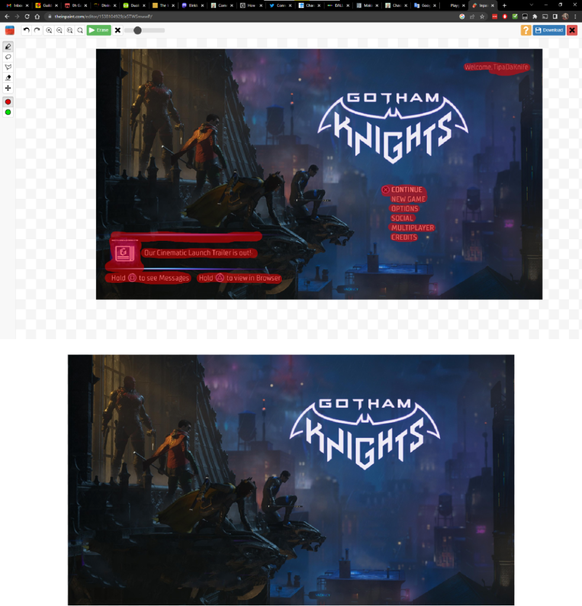Open help via the orange question icon
This screenshot has width=582, height=606.
tap(526, 30)
